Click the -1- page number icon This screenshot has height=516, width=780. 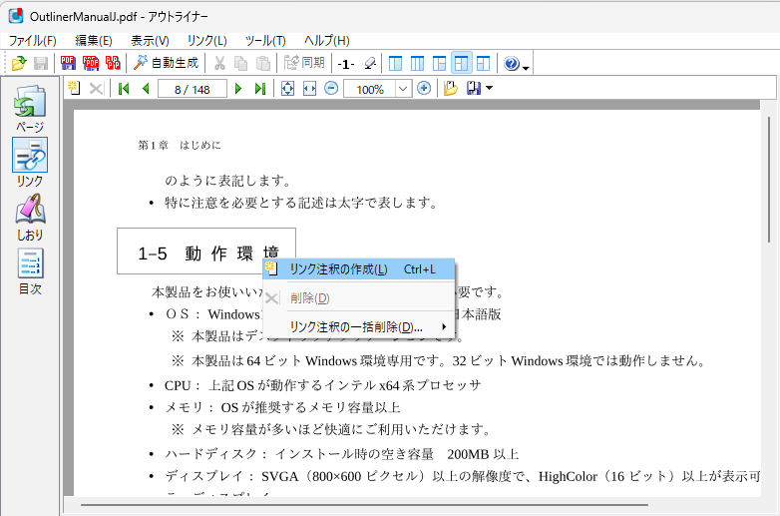(346, 64)
